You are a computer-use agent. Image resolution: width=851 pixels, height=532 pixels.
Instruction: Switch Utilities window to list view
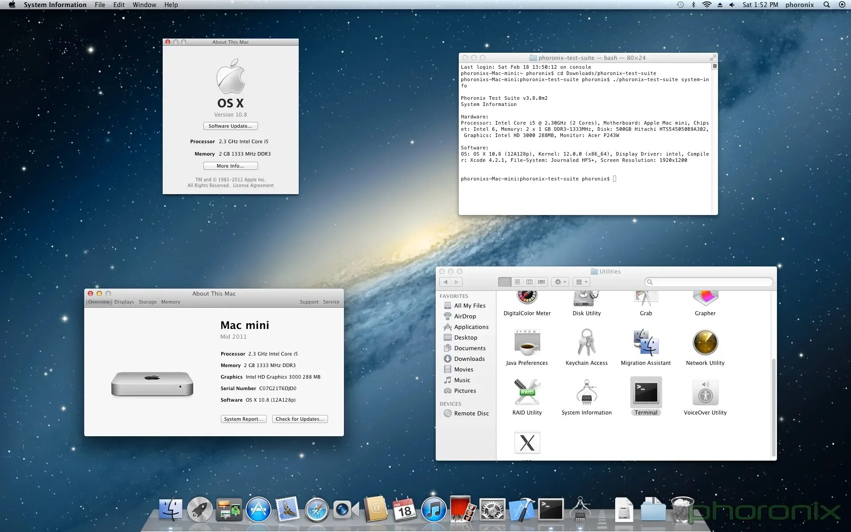tap(517, 282)
